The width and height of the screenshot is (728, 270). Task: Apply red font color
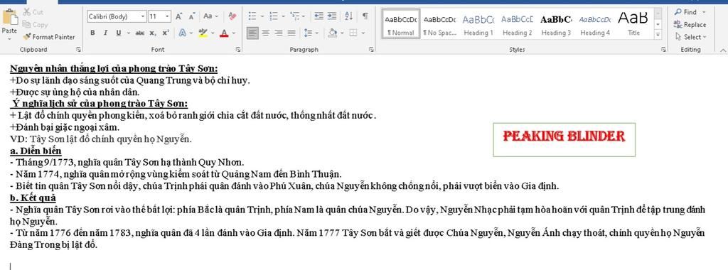[x=224, y=33]
